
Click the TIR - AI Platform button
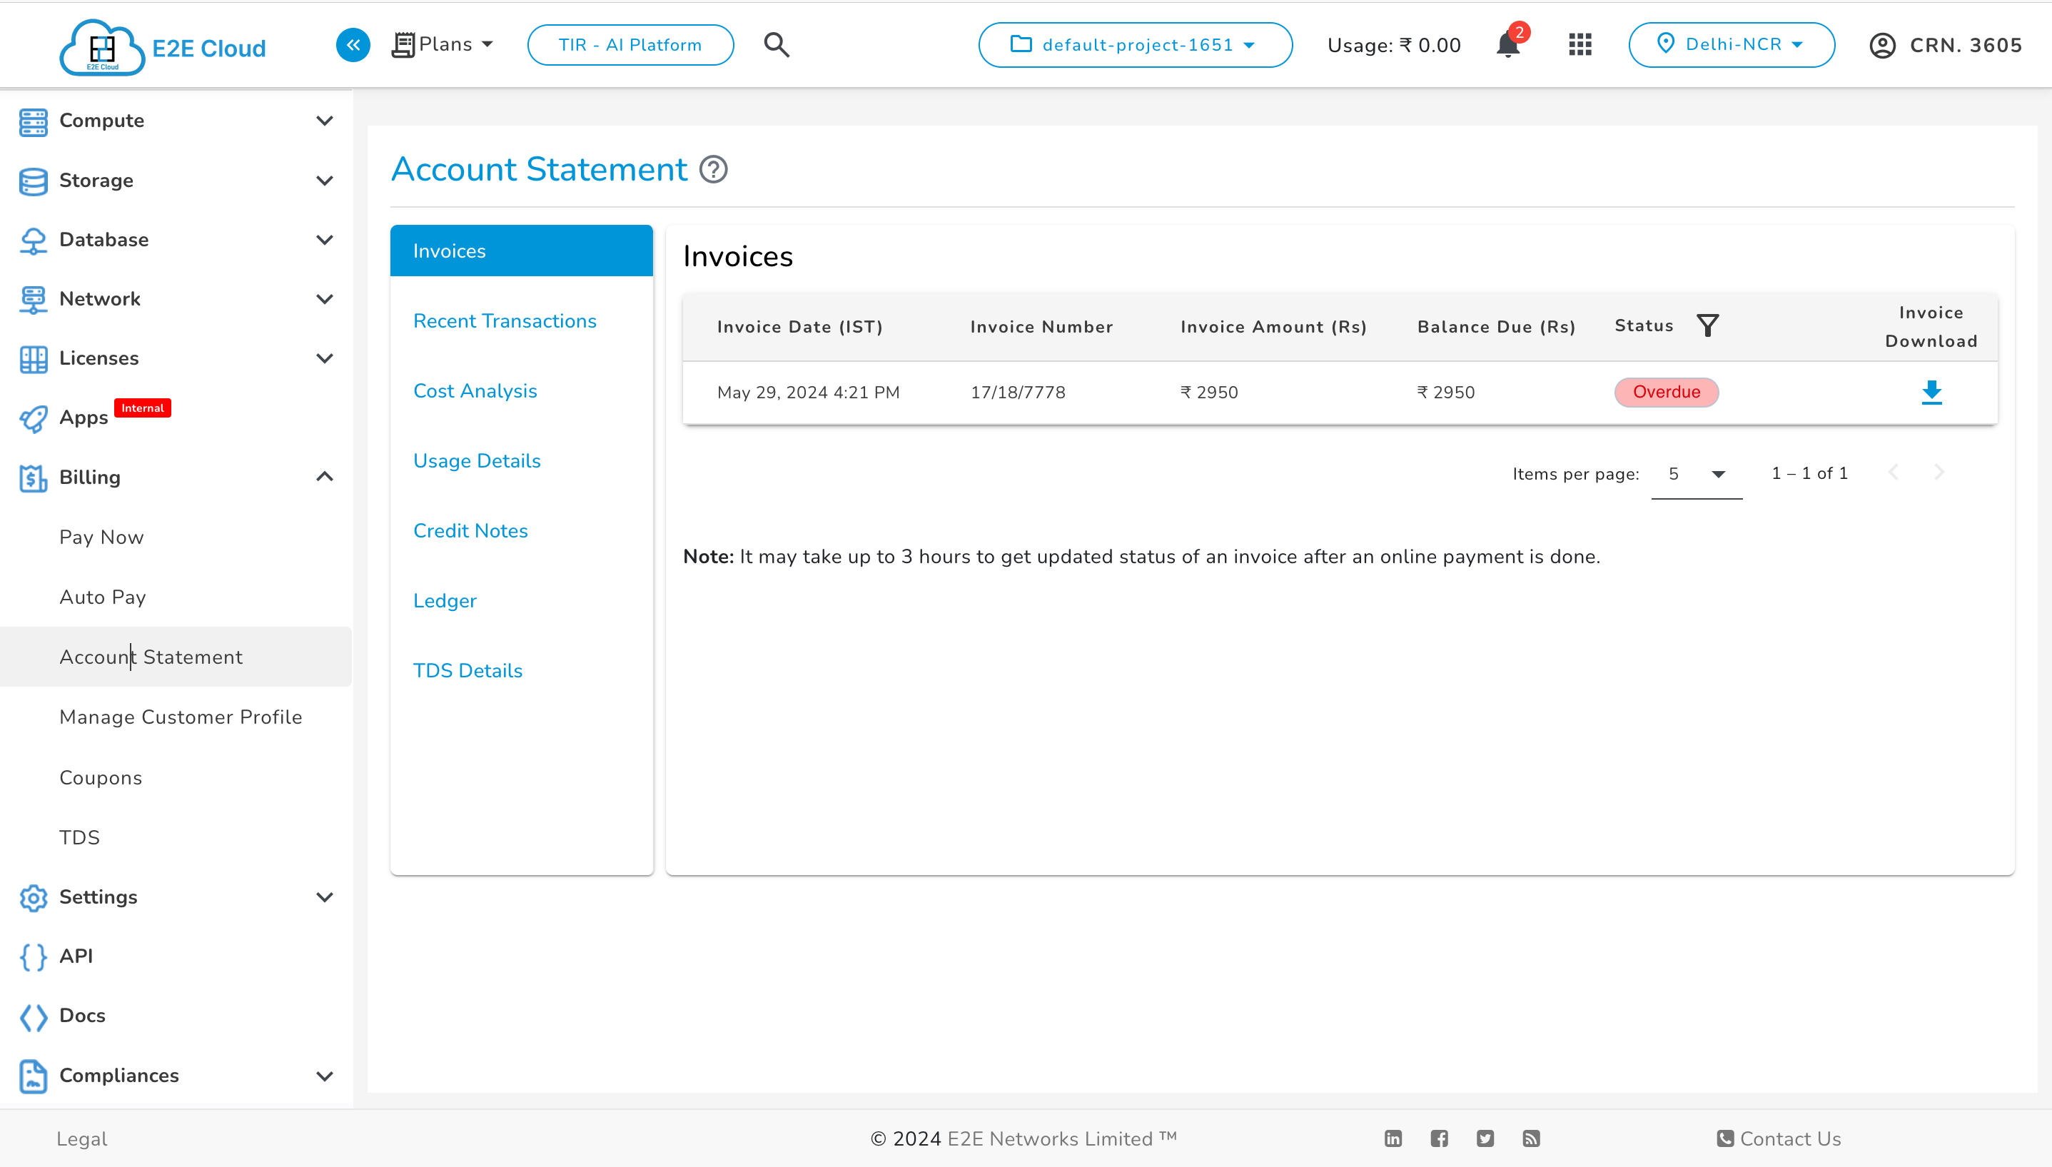tap(630, 45)
